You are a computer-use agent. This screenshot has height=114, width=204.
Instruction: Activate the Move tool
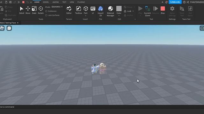point(28,10)
